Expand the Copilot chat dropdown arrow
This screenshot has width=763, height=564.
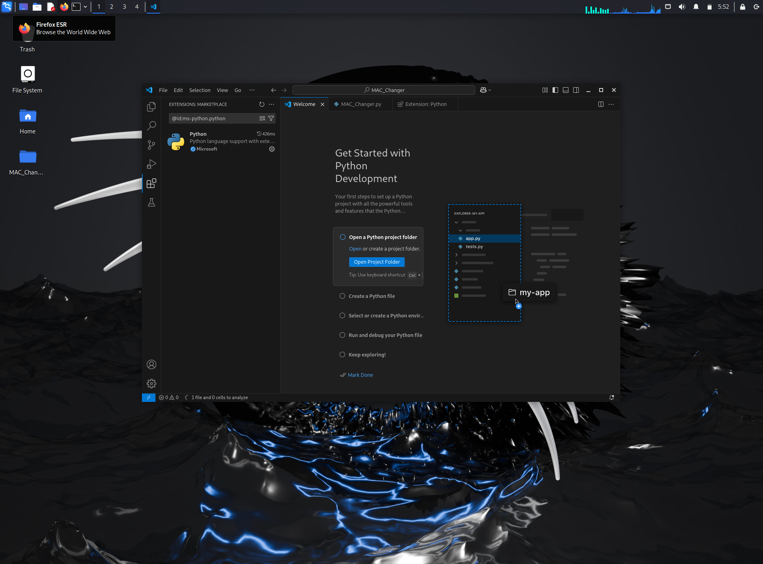coord(490,90)
